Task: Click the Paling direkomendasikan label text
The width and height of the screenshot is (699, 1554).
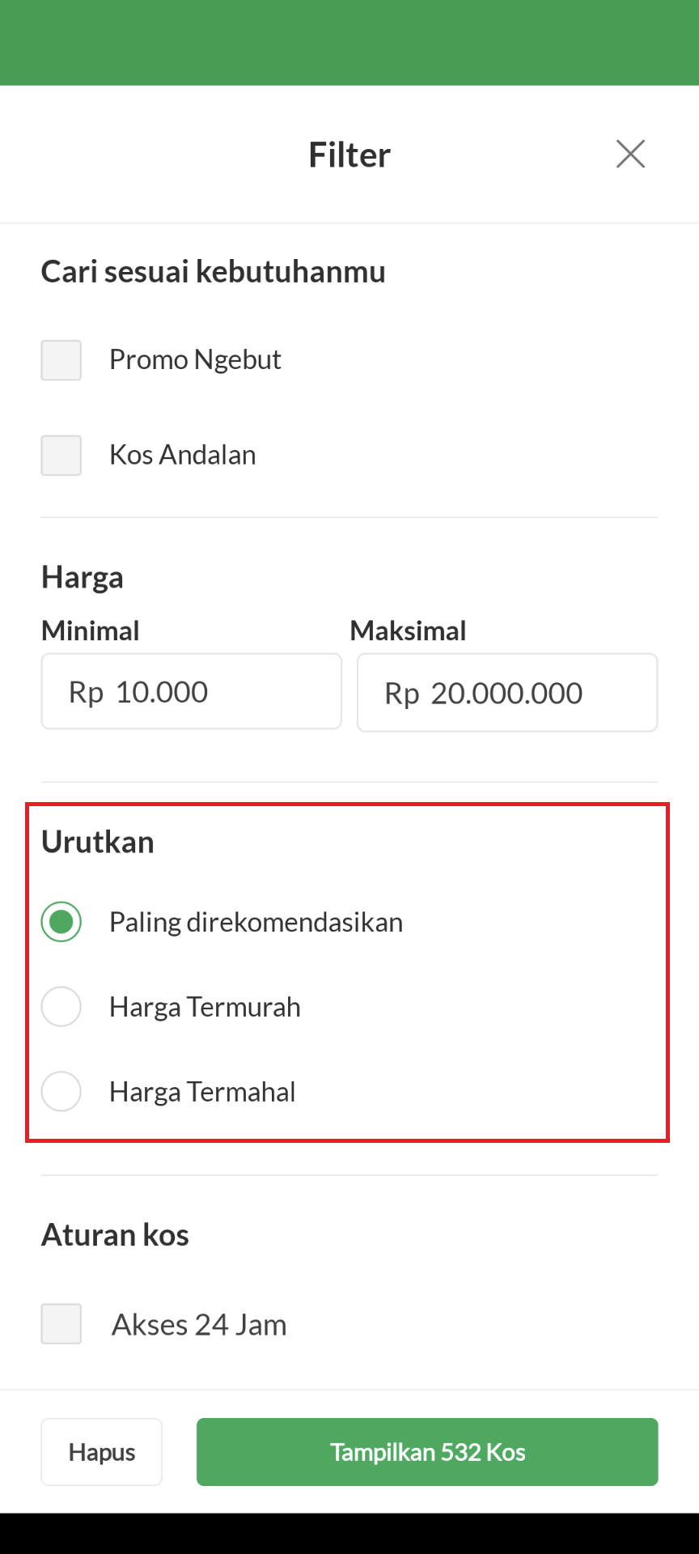Action: [256, 923]
